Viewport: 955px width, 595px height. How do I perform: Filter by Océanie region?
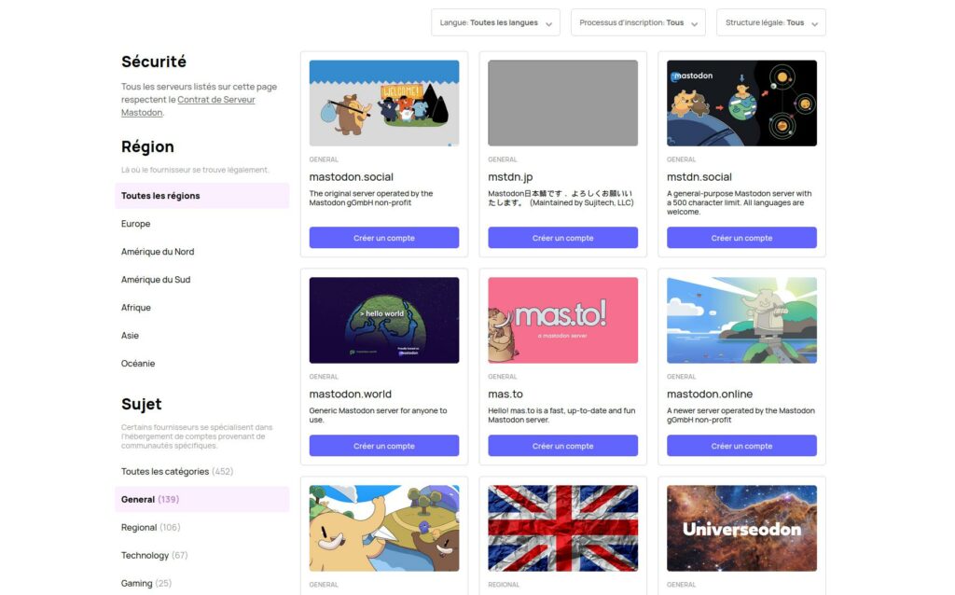(x=138, y=364)
